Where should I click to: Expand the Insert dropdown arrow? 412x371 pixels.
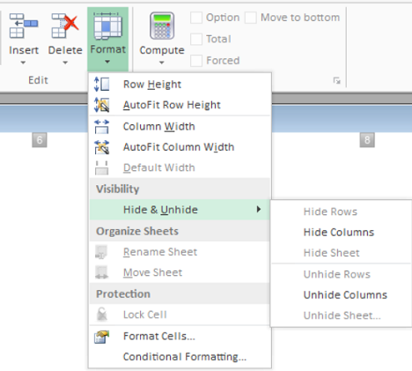pos(23,63)
